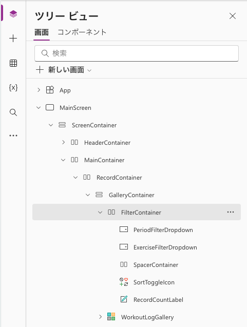Open the Tree view layers icon
This screenshot has height=327, width=247.
pyautogui.click(x=13, y=14)
